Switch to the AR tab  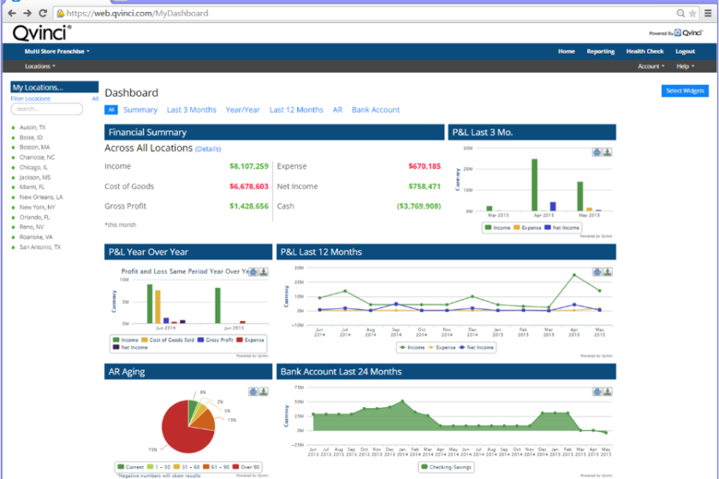(x=337, y=110)
